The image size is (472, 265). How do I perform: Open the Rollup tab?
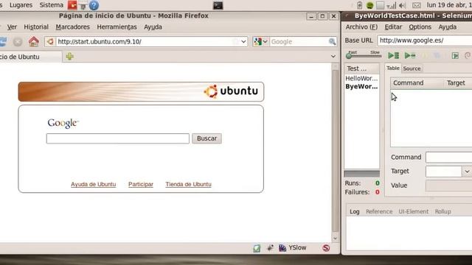[x=442, y=211]
